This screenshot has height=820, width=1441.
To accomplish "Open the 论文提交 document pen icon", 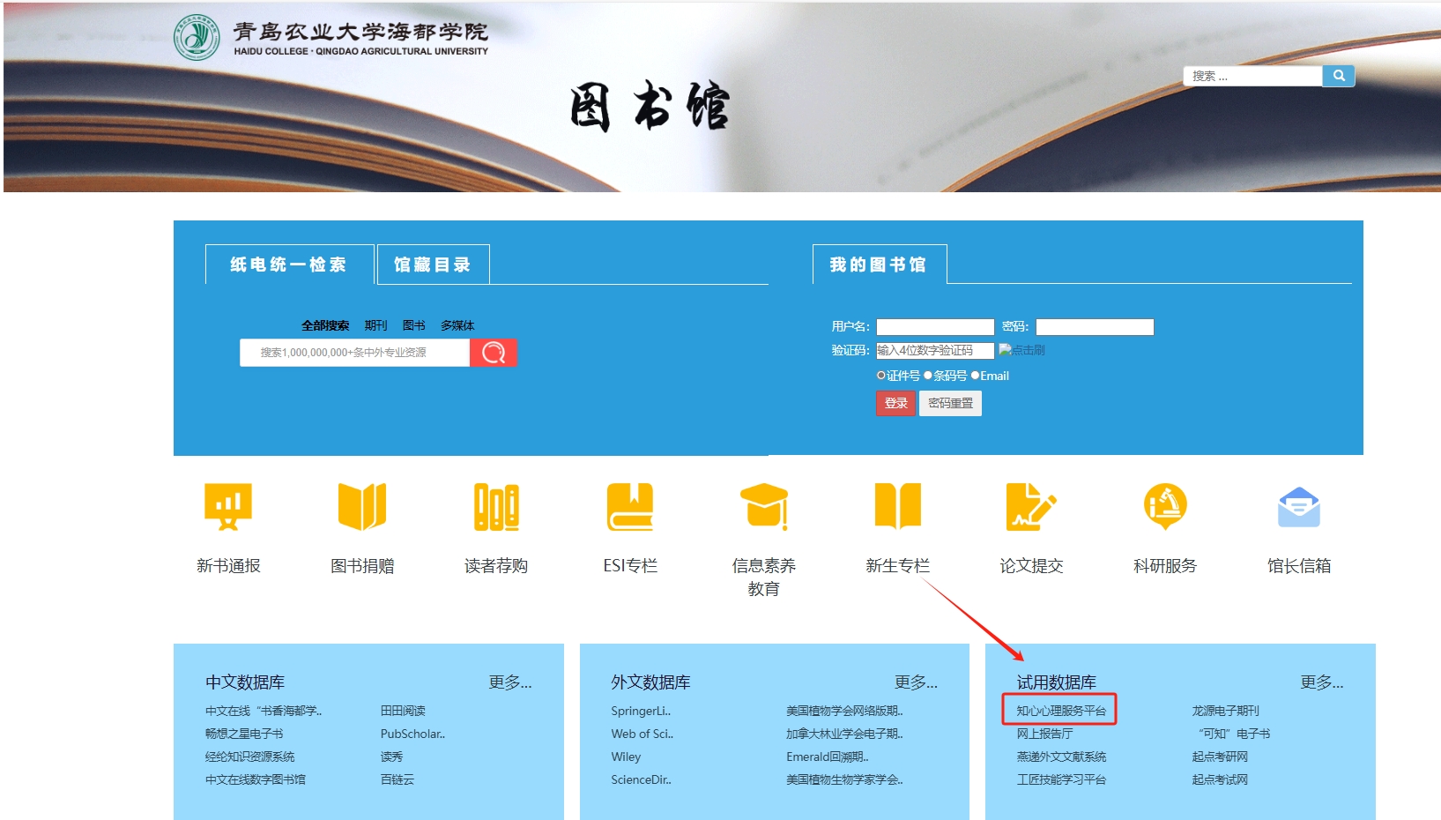I will tap(1030, 507).
